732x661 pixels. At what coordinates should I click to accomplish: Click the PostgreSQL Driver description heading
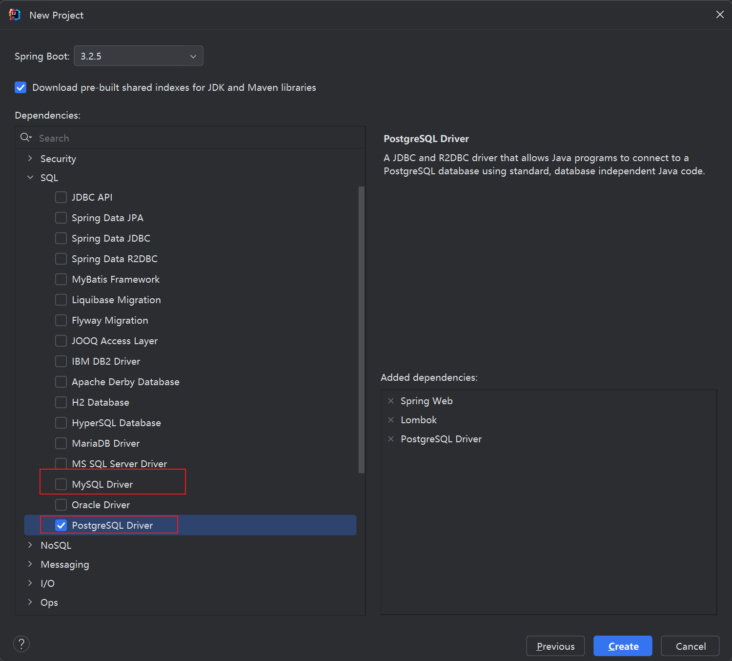pyautogui.click(x=426, y=139)
